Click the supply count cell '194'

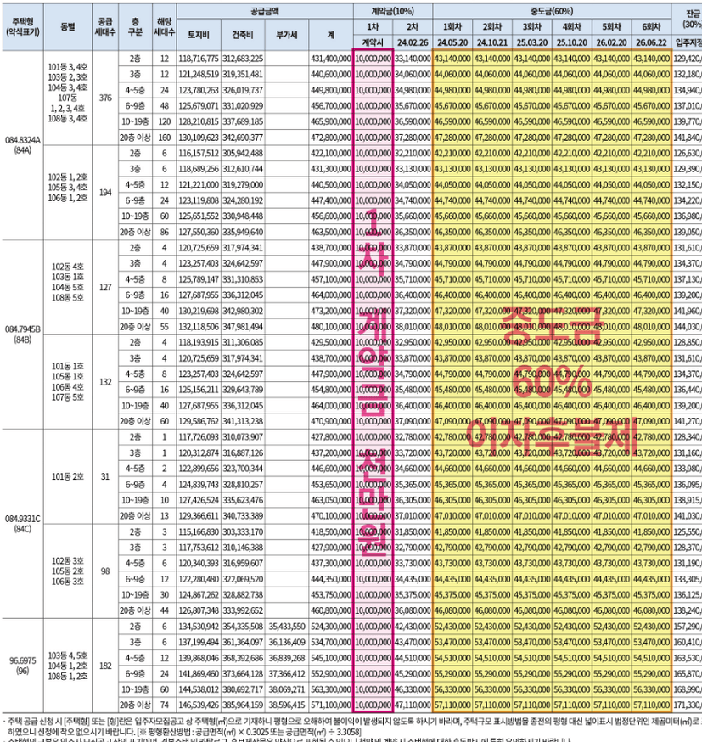point(105,193)
